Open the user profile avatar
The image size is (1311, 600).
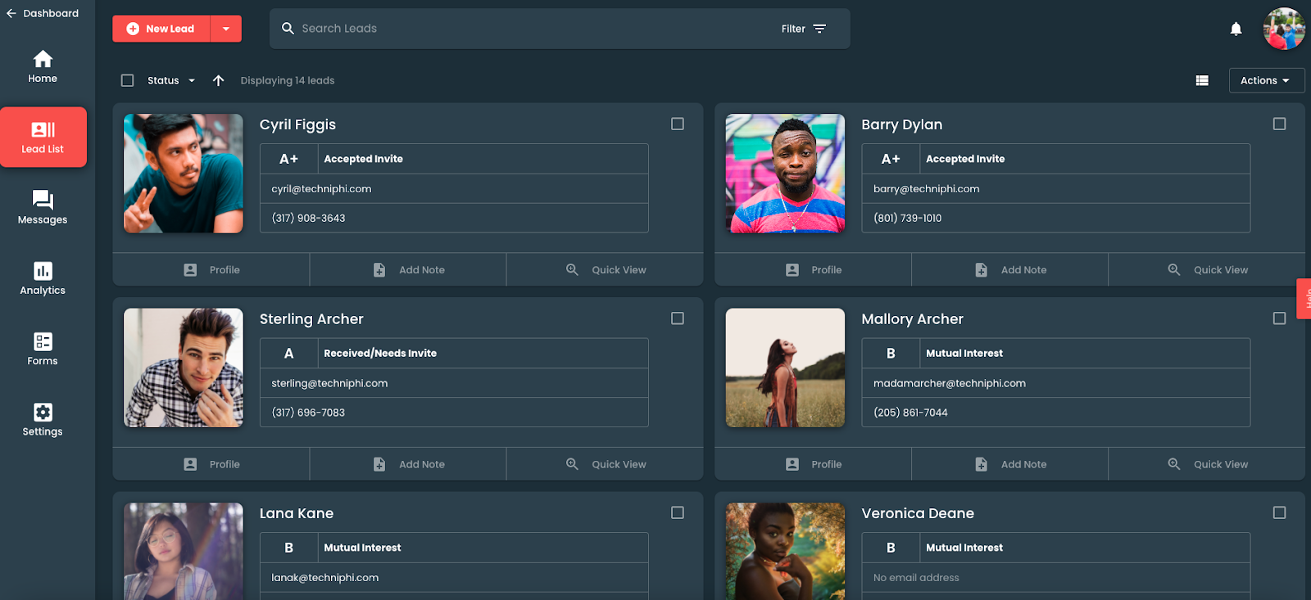[x=1284, y=29]
